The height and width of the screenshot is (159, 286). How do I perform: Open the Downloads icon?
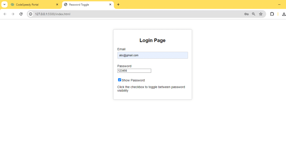pyautogui.click(x=284, y=14)
